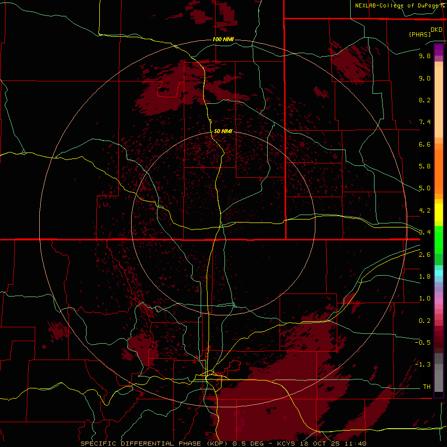Select the 8.2 scale value
Screen dimensions: 447x447
pyautogui.click(x=425, y=100)
